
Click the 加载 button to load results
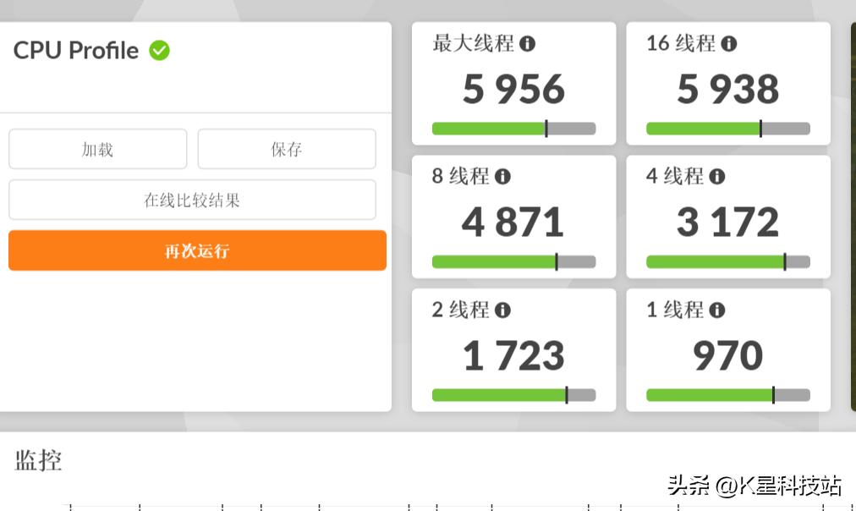tap(97, 149)
